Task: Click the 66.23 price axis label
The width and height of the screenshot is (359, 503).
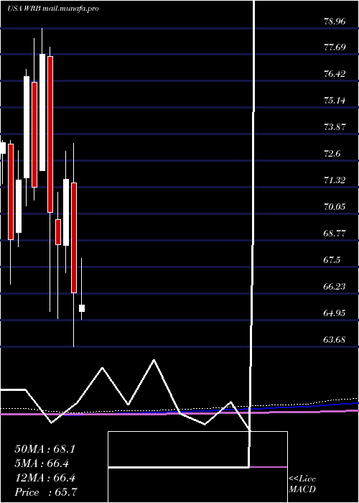Action: tap(335, 286)
